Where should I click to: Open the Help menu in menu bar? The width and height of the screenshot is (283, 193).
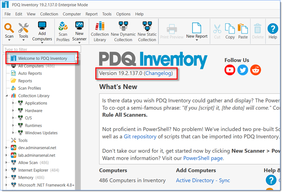tap(139, 14)
